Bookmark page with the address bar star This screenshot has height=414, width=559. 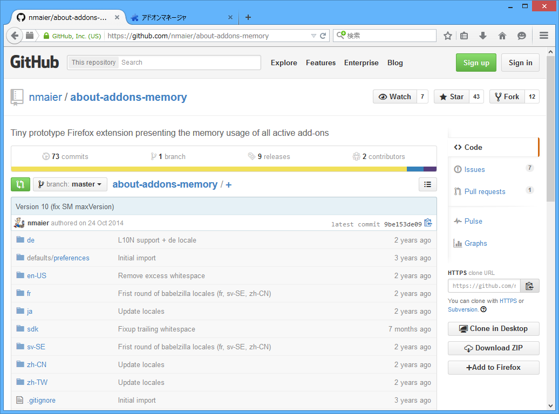tap(447, 35)
